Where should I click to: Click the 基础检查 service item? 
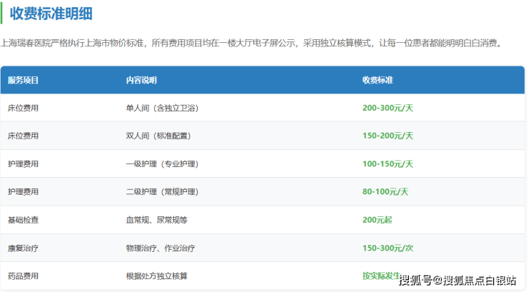coord(23,220)
